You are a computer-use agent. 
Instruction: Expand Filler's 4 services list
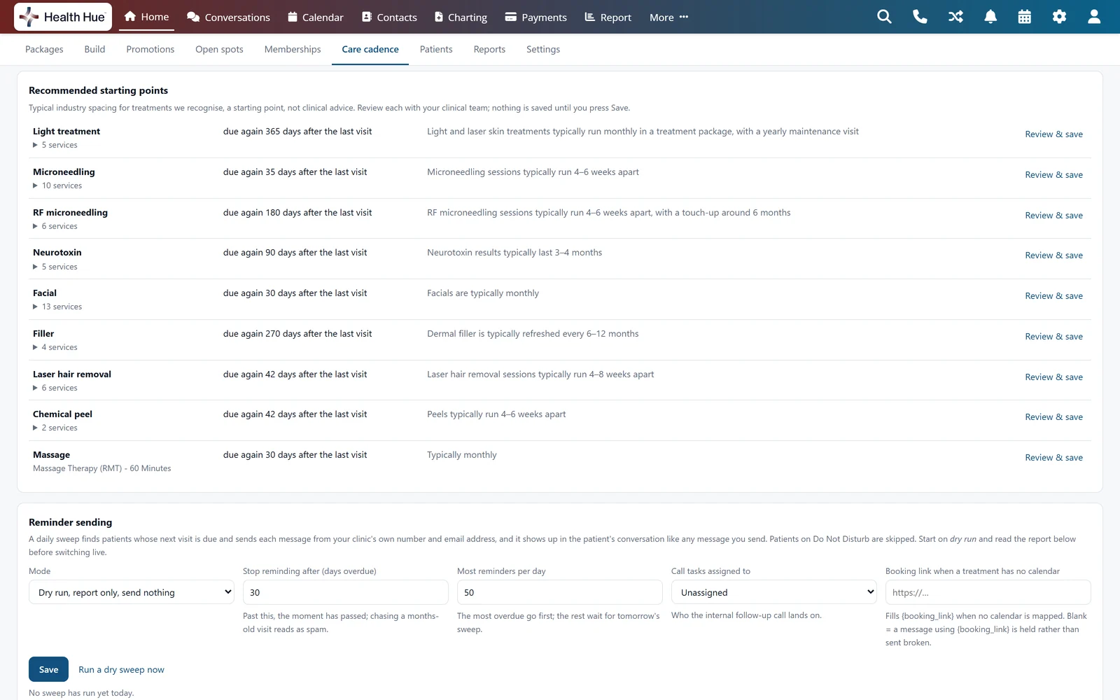coord(55,347)
